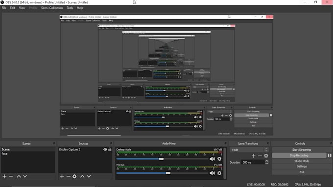The image size is (333, 187).
Task: Click the CPU usage status text
Action: point(308,184)
